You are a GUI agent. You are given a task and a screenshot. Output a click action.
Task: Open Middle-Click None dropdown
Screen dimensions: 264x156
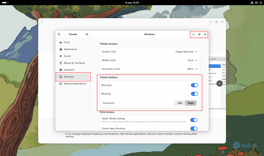pyautogui.click(x=192, y=60)
